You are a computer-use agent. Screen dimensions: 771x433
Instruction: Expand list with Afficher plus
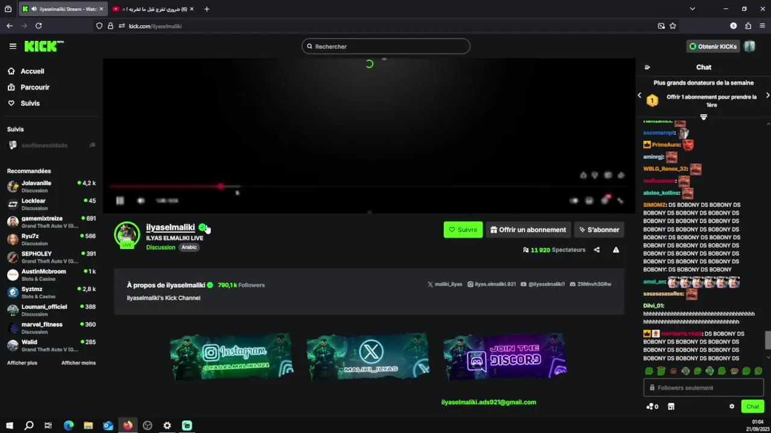click(22, 363)
